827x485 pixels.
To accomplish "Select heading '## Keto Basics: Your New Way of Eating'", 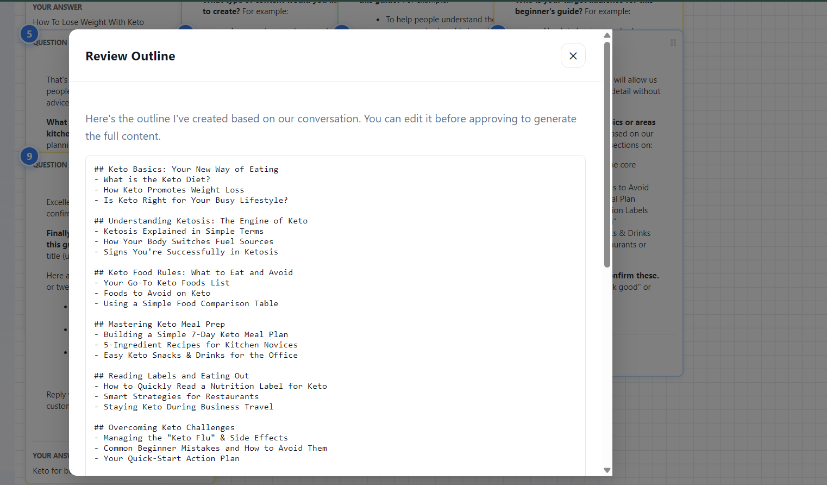I will (186, 169).
